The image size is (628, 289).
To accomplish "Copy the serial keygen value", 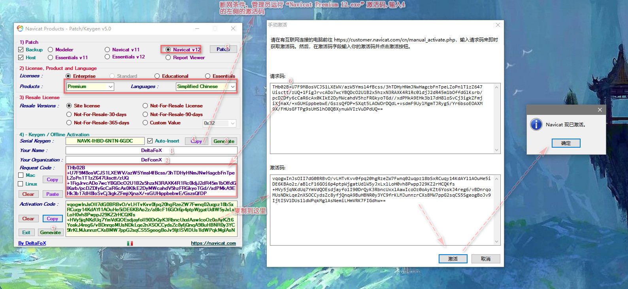I will coord(196,141).
